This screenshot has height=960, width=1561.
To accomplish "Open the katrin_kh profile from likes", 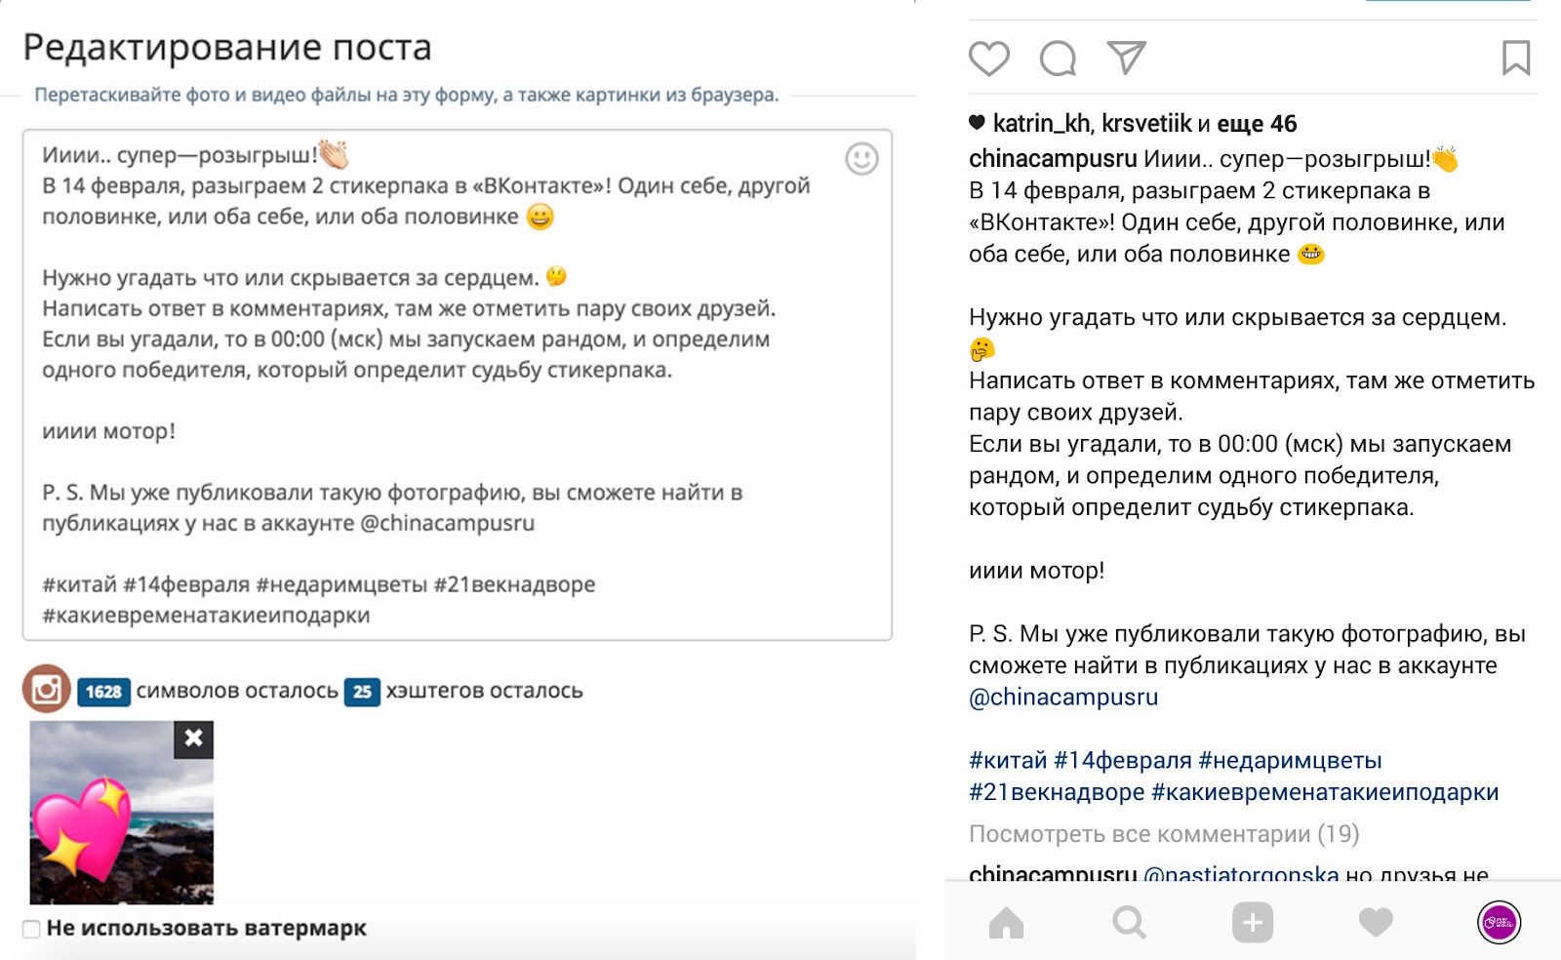I will pos(1041,124).
